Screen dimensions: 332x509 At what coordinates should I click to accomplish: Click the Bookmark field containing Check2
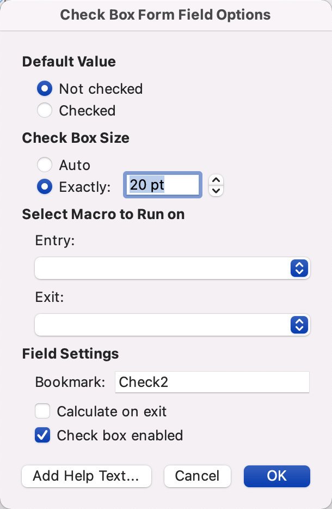[212, 382]
